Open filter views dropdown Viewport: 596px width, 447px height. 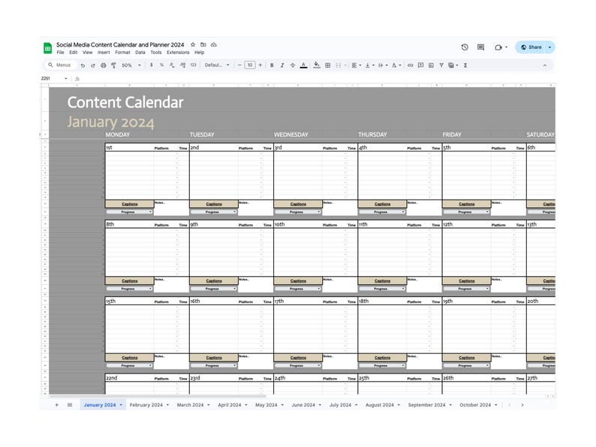pyautogui.click(x=453, y=65)
